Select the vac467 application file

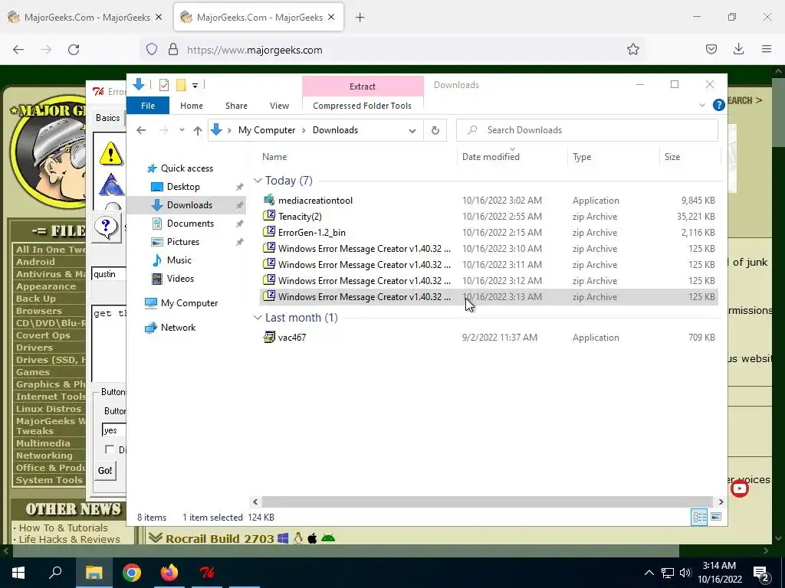point(291,338)
